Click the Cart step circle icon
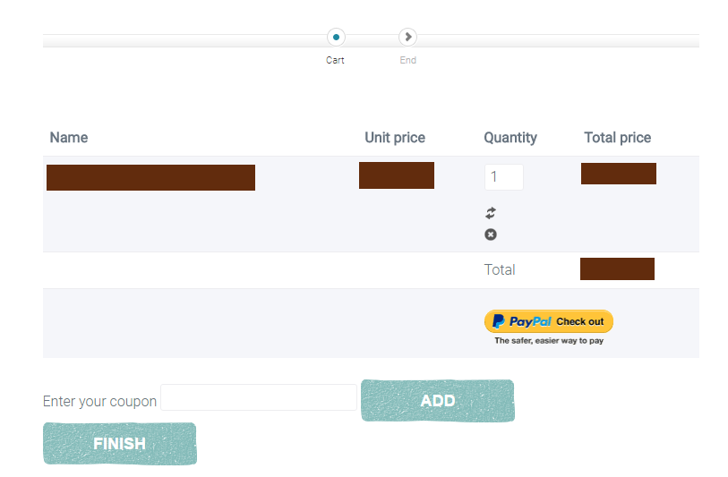 point(336,38)
